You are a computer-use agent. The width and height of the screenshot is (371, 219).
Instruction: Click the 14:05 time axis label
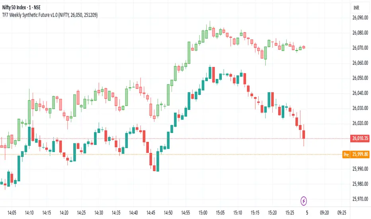coord(13,213)
